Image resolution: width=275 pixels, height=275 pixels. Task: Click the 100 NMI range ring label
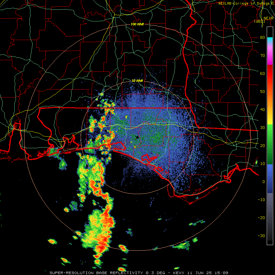(x=137, y=24)
